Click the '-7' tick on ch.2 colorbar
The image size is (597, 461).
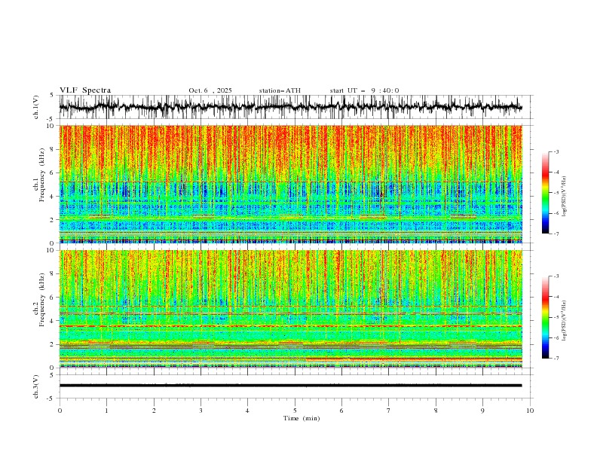(556, 359)
